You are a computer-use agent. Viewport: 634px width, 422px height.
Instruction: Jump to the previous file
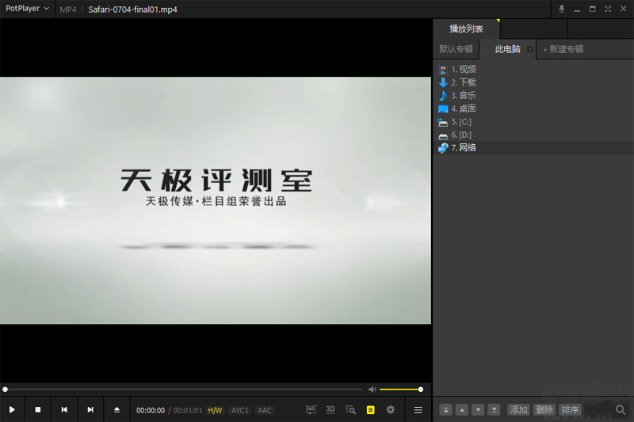click(64, 410)
